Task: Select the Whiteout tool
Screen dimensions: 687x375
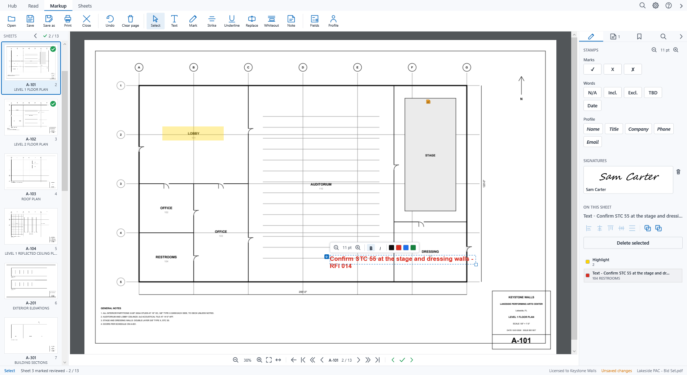Action: click(x=271, y=21)
